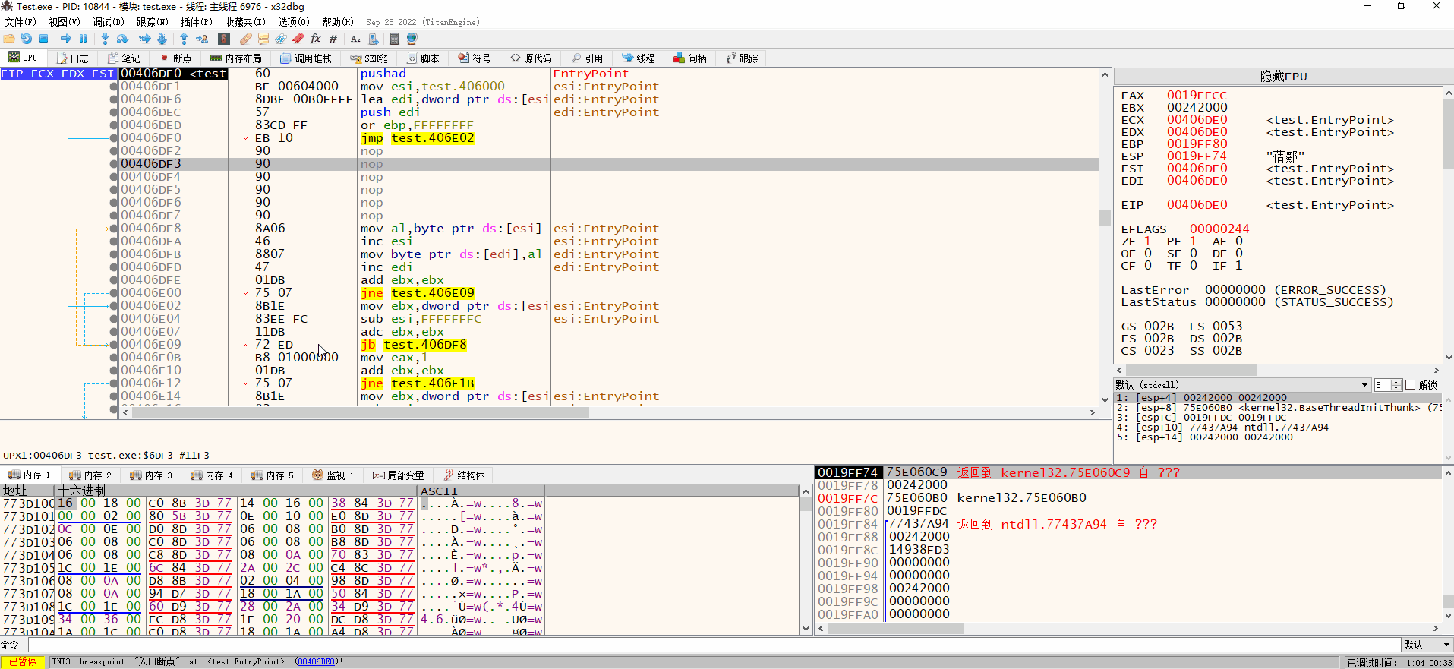The height and width of the screenshot is (669, 1454).
Task: Click the stop debugging square icon
Action: (44, 39)
